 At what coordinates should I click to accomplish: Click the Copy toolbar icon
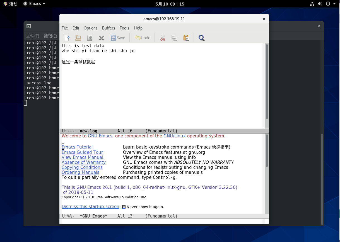point(174,38)
